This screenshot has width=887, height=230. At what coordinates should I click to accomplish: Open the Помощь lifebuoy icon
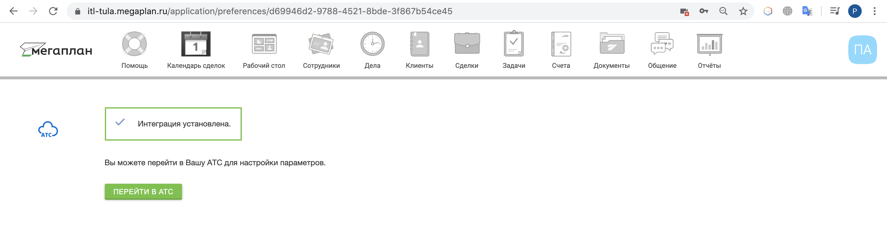(x=134, y=44)
